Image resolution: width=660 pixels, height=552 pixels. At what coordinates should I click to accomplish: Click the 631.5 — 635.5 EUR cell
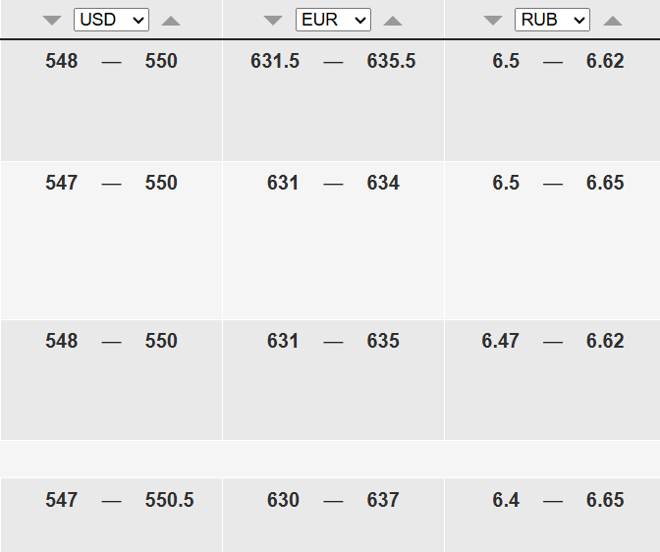coord(333,100)
